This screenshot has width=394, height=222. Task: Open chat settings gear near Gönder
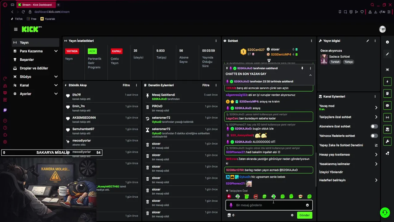tap(292, 215)
